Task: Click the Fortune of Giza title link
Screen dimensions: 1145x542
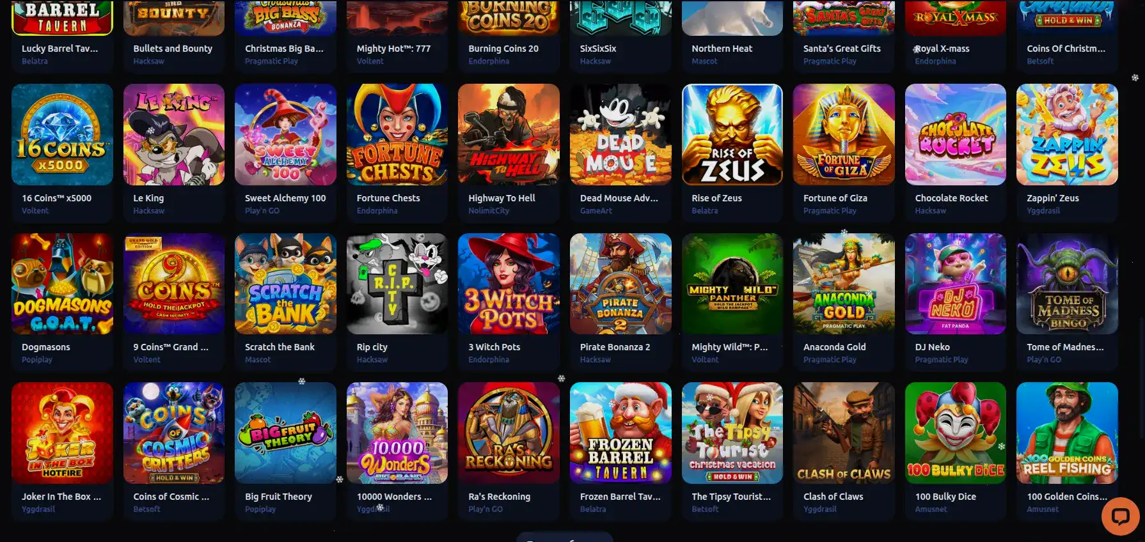Action: 835,198
